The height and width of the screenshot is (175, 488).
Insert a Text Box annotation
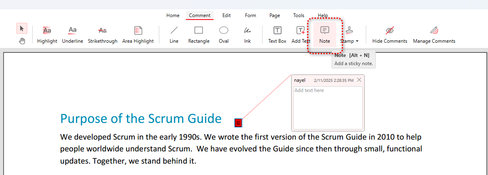click(x=277, y=34)
